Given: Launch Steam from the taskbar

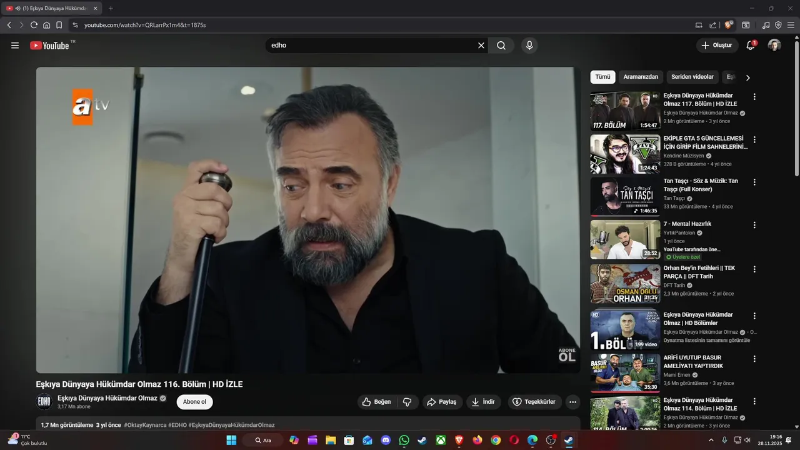Looking at the screenshot, I should pyautogui.click(x=422, y=440).
